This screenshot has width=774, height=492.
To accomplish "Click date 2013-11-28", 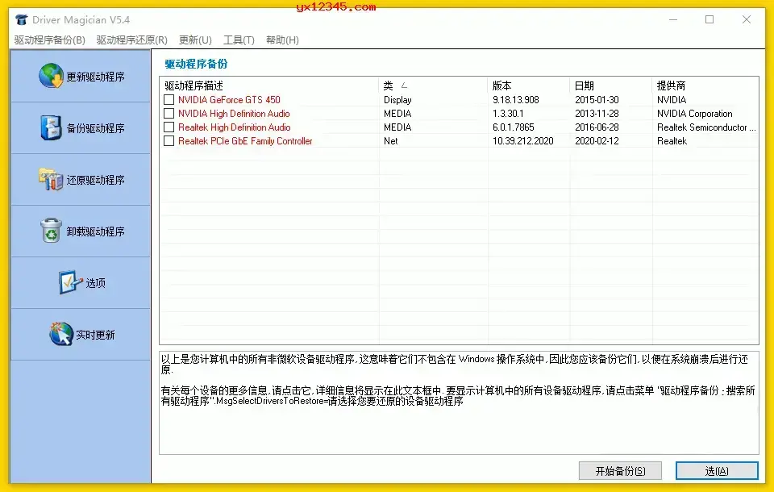I will click(x=597, y=114).
